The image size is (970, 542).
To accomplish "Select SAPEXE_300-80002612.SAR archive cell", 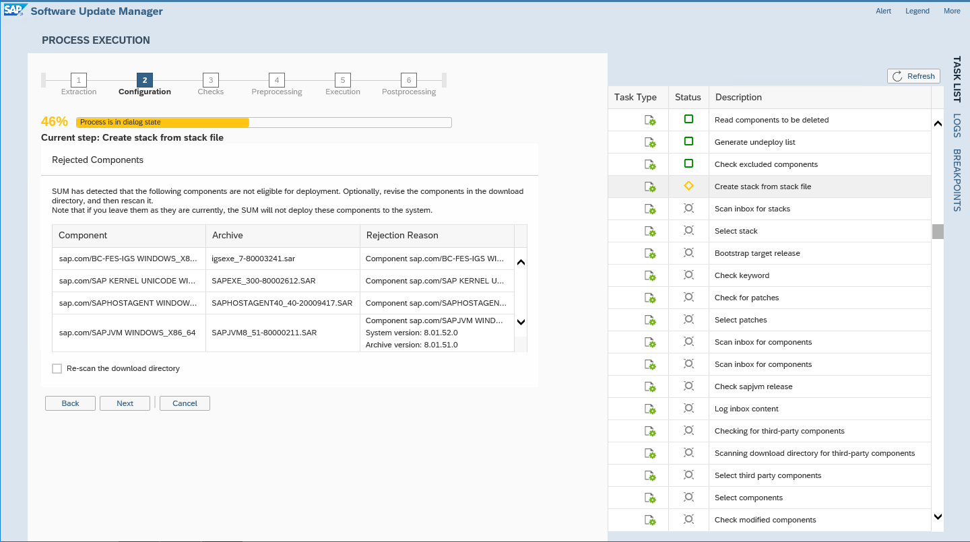I will pyautogui.click(x=283, y=281).
